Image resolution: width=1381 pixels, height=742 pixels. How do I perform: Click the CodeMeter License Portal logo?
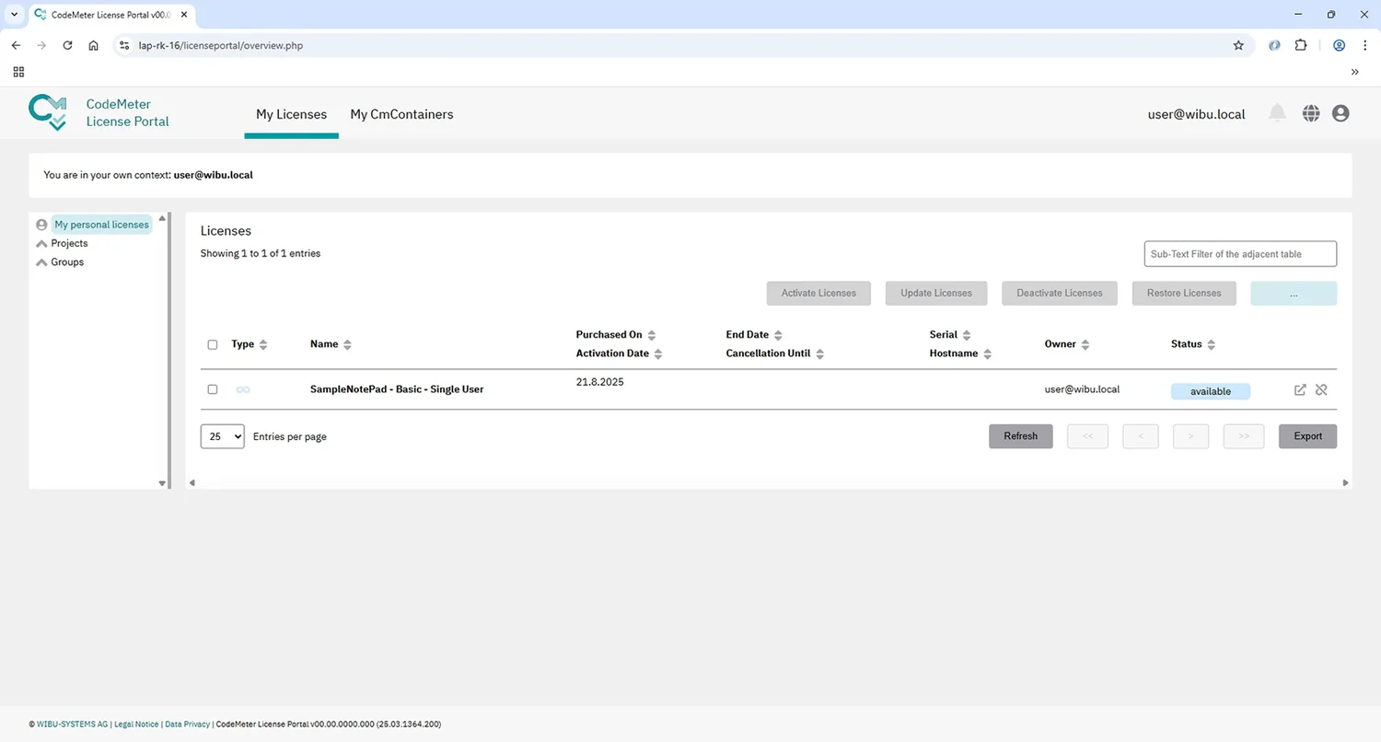[48, 112]
